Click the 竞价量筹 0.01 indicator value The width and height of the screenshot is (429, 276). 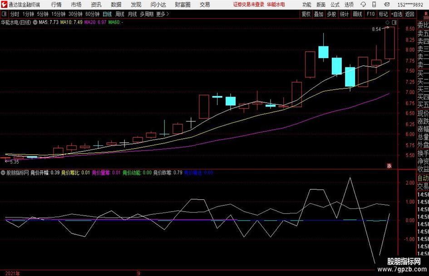pyautogui.click(x=106, y=173)
